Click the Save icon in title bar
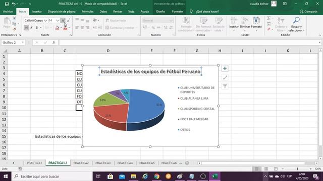The width and height of the screenshot is (323, 181). 7,4
